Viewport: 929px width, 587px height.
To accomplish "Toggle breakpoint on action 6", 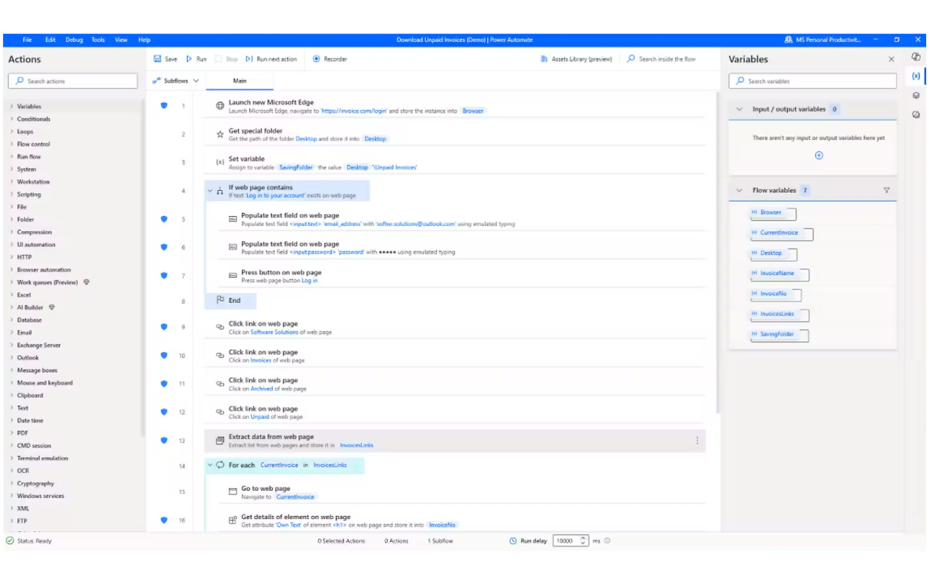I will click(164, 248).
